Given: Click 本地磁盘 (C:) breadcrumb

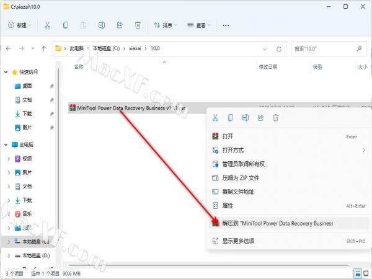Looking at the screenshot, I should [x=106, y=48].
